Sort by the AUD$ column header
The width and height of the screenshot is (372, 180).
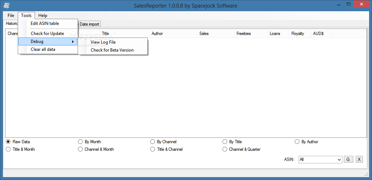coord(321,34)
